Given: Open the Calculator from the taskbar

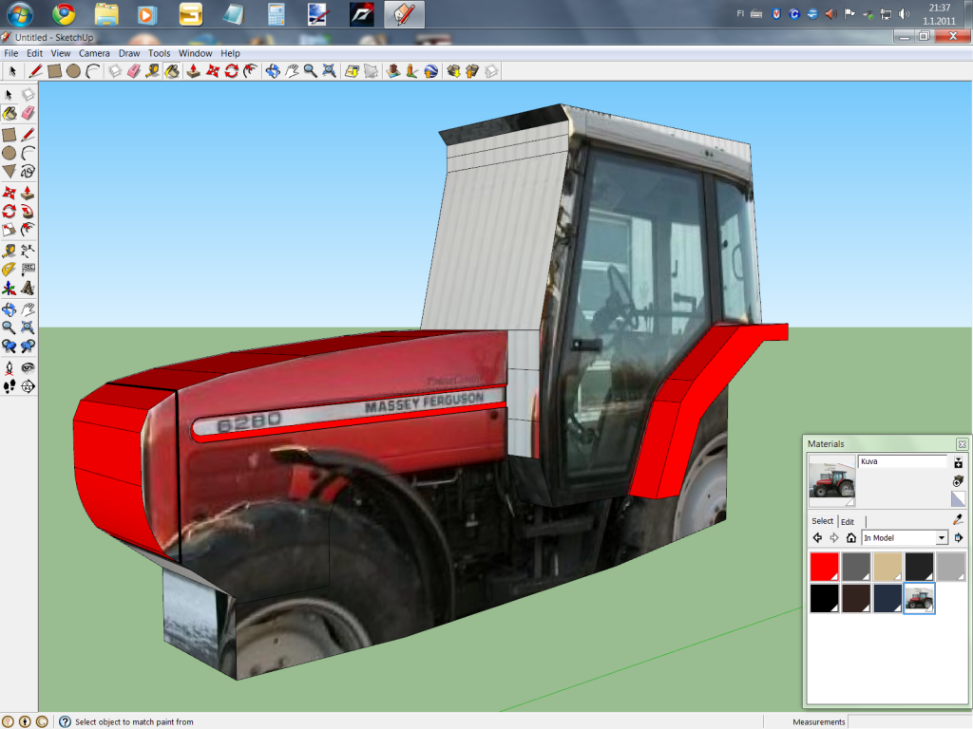Looking at the screenshot, I should (277, 13).
